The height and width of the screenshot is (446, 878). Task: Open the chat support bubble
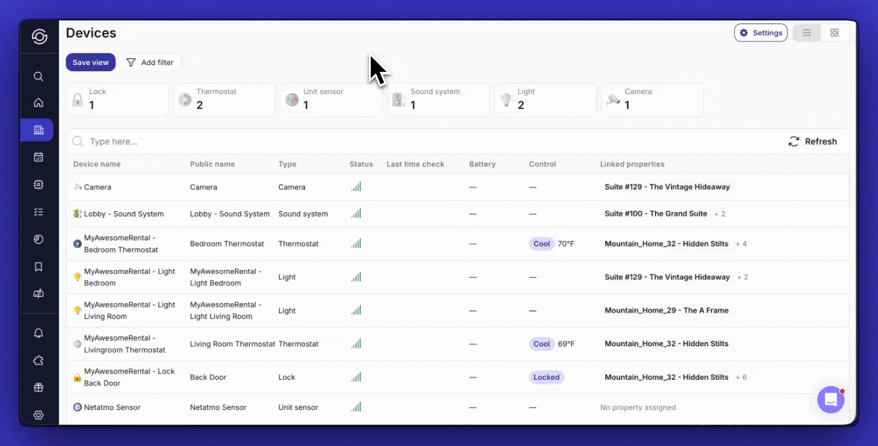830,400
